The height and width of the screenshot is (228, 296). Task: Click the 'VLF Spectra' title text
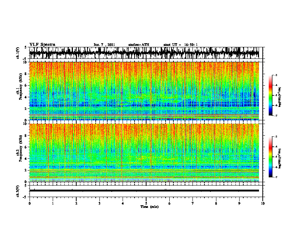42,45
